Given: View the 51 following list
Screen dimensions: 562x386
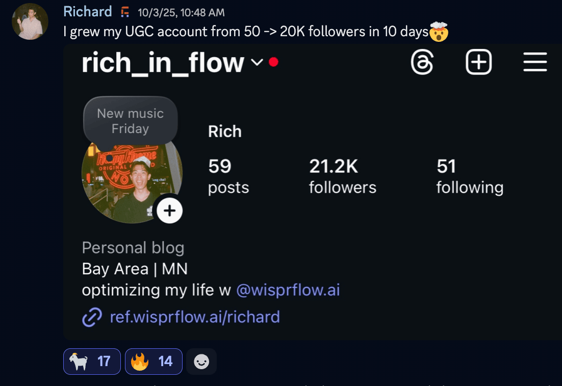Looking at the screenshot, I should click(x=470, y=177).
